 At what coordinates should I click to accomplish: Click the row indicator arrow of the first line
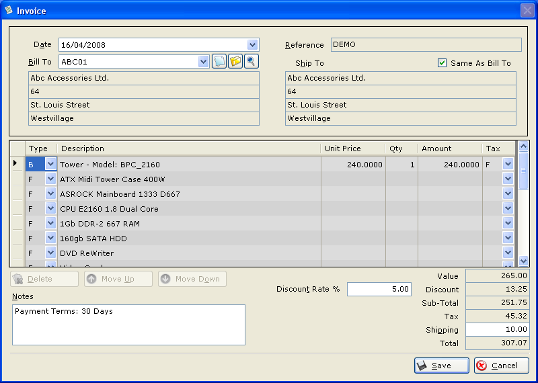pyautogui.click(x=17, y=164)
